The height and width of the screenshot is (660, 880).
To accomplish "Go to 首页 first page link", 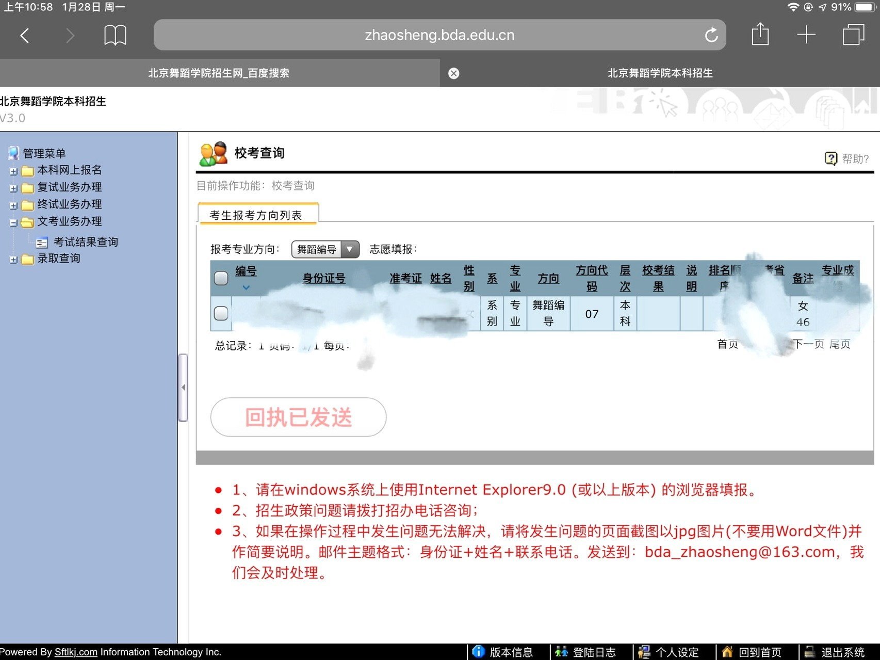I will click(x=727, y=344).
